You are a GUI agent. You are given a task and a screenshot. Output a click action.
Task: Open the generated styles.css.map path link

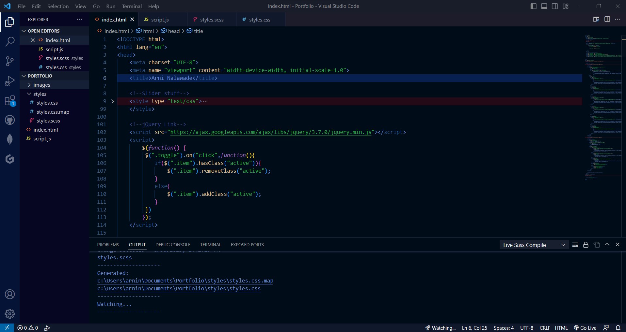coord(185,281)
